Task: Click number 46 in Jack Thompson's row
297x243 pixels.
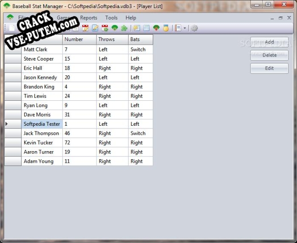Action: (79, 133)
